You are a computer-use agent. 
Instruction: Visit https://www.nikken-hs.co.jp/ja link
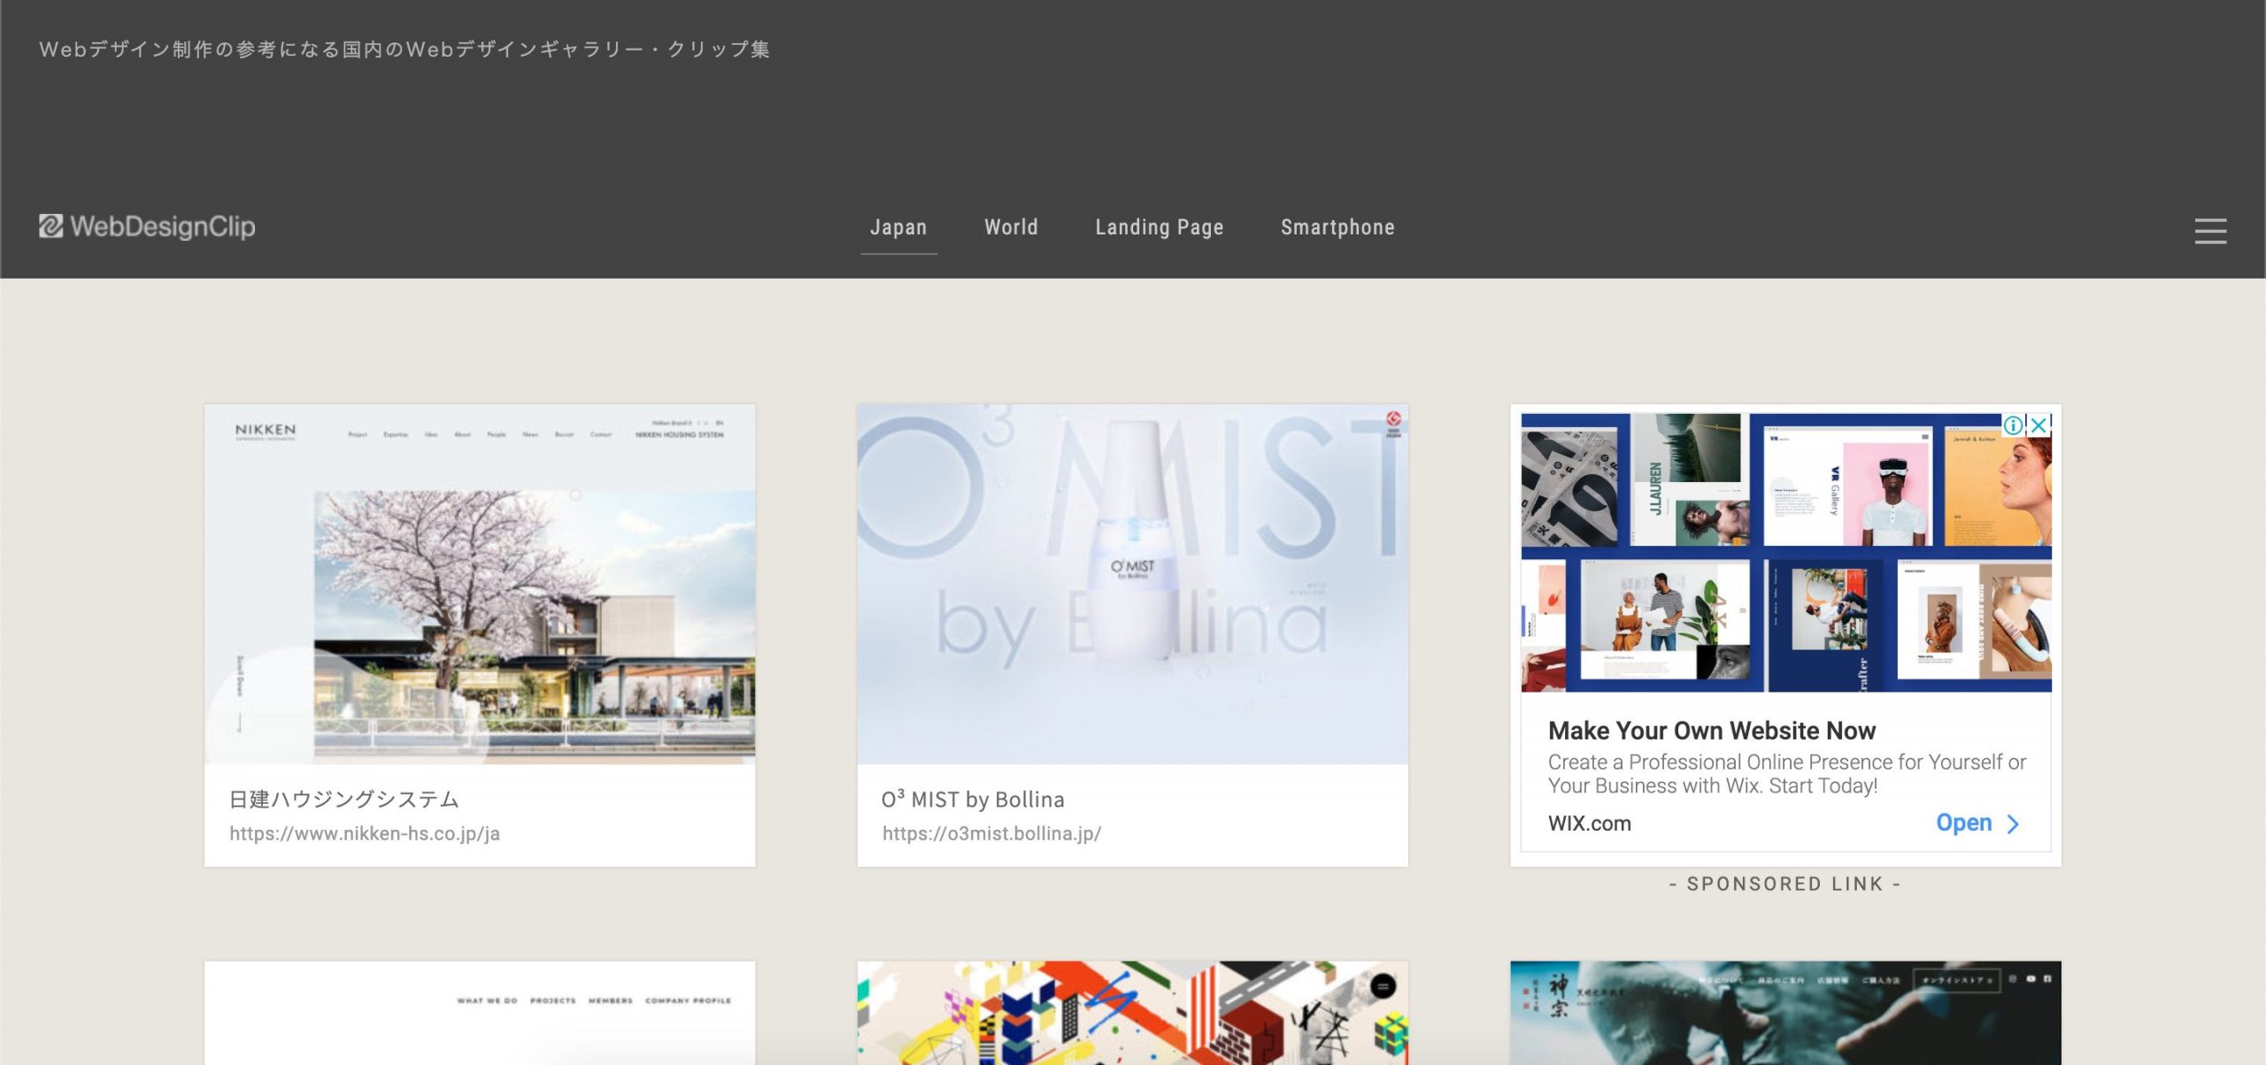pyautogui.click(x=365, y=833)
